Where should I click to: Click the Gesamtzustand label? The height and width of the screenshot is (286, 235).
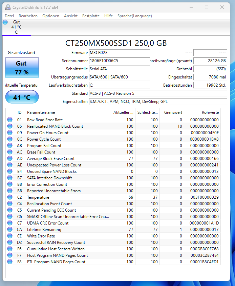(21, 53)
